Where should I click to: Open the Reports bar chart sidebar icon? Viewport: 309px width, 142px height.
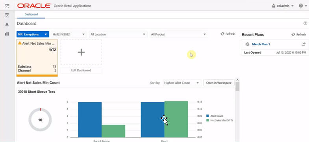pos(7,34)
